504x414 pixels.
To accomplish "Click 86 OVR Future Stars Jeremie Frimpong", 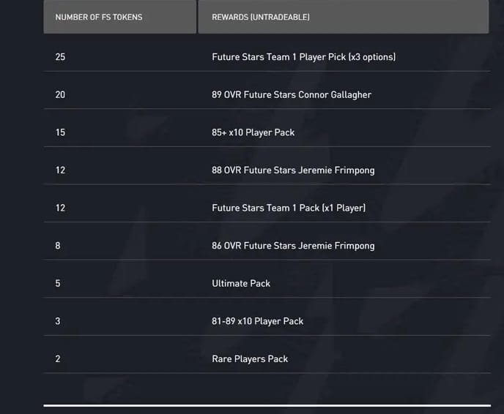I will (293, 246).
